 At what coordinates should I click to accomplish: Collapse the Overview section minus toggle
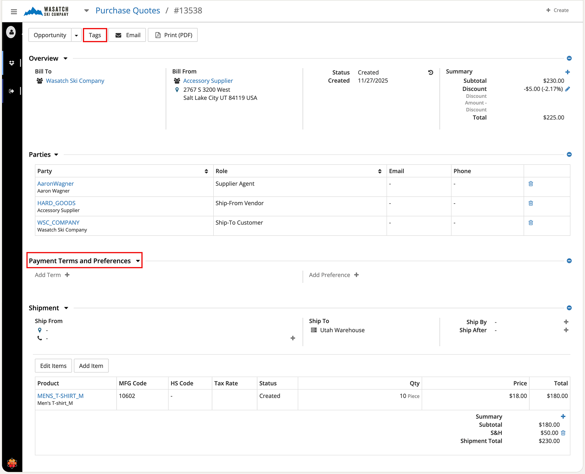569,58
